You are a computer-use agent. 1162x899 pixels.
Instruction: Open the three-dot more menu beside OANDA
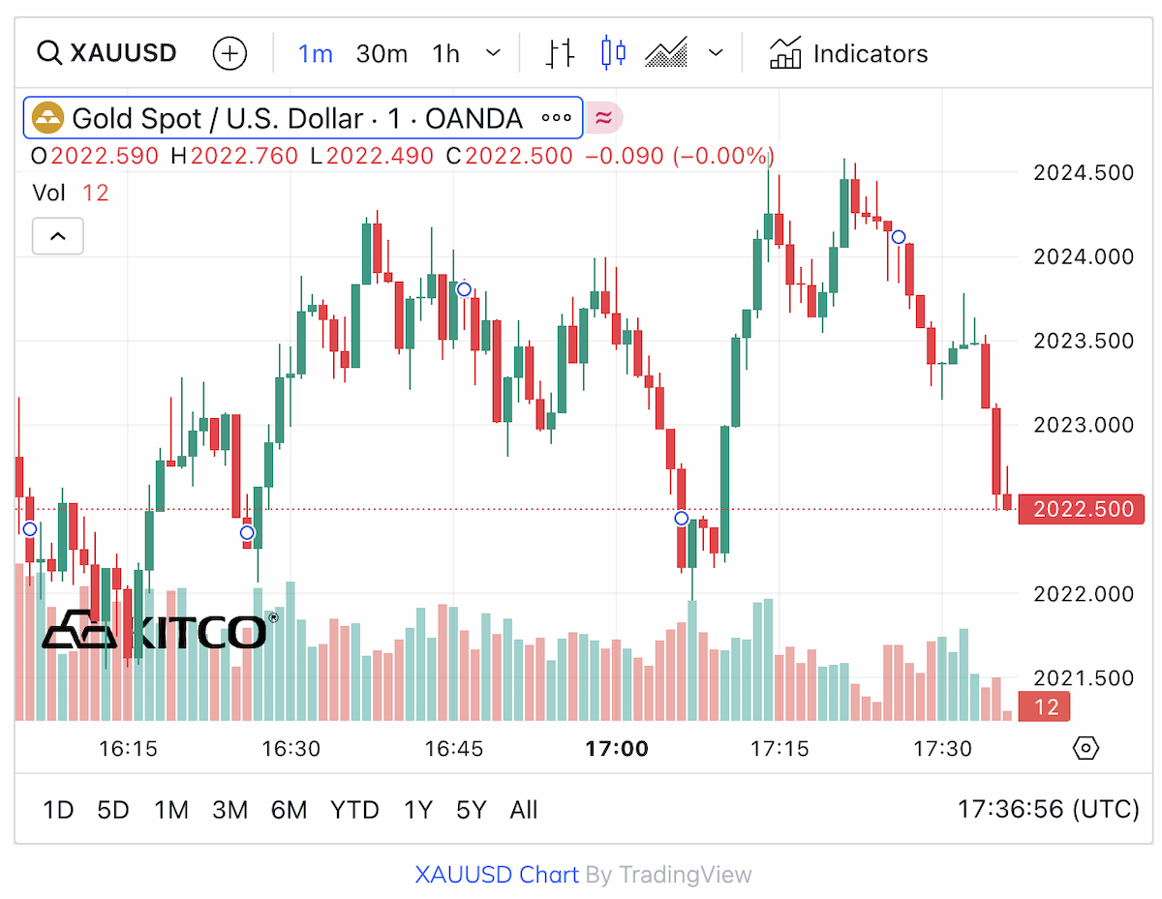[557, 119]
